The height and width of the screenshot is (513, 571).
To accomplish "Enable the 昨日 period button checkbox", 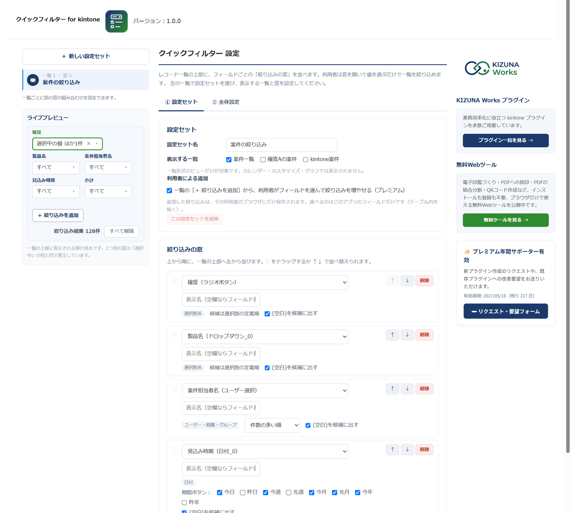I will coord(243,493).
